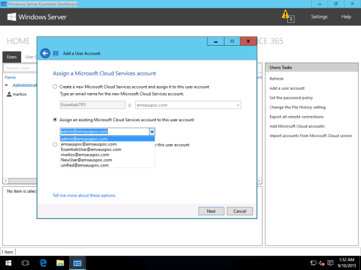Open 'Tell me more about these options' link
Image resolution: width=361 pixels, height=270 pixels.
tap(84, 195)
